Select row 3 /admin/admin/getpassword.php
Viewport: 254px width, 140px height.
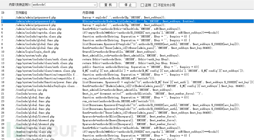36,25
